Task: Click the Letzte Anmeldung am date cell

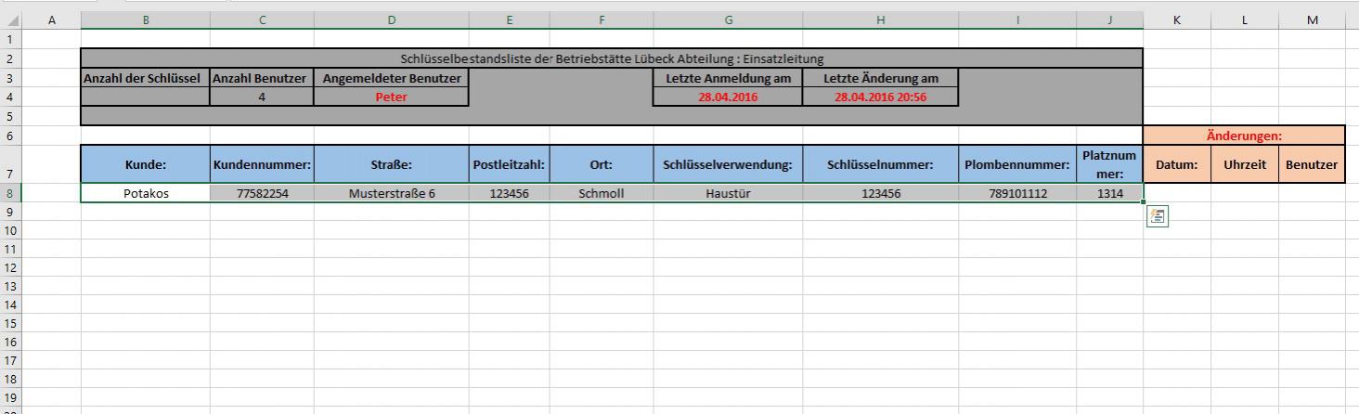Action: coord(728,97)
